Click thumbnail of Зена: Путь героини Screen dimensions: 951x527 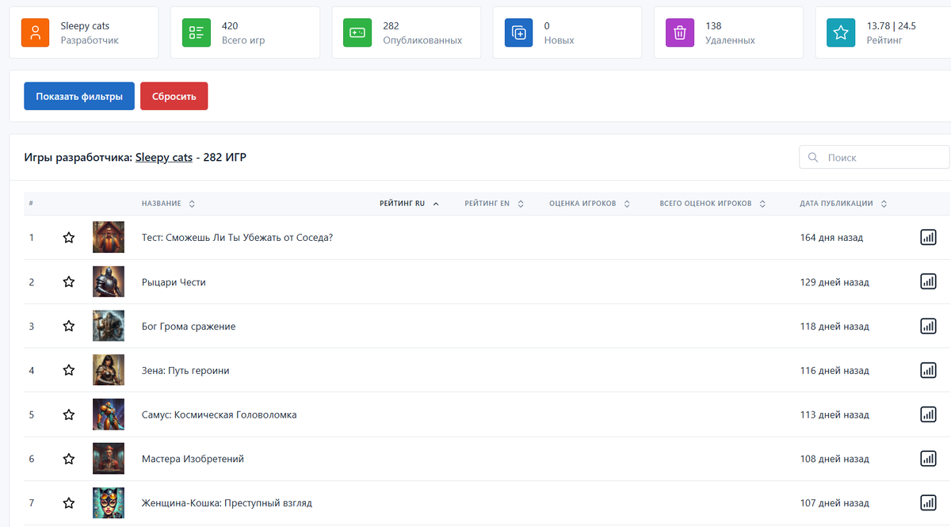[109, 370]
